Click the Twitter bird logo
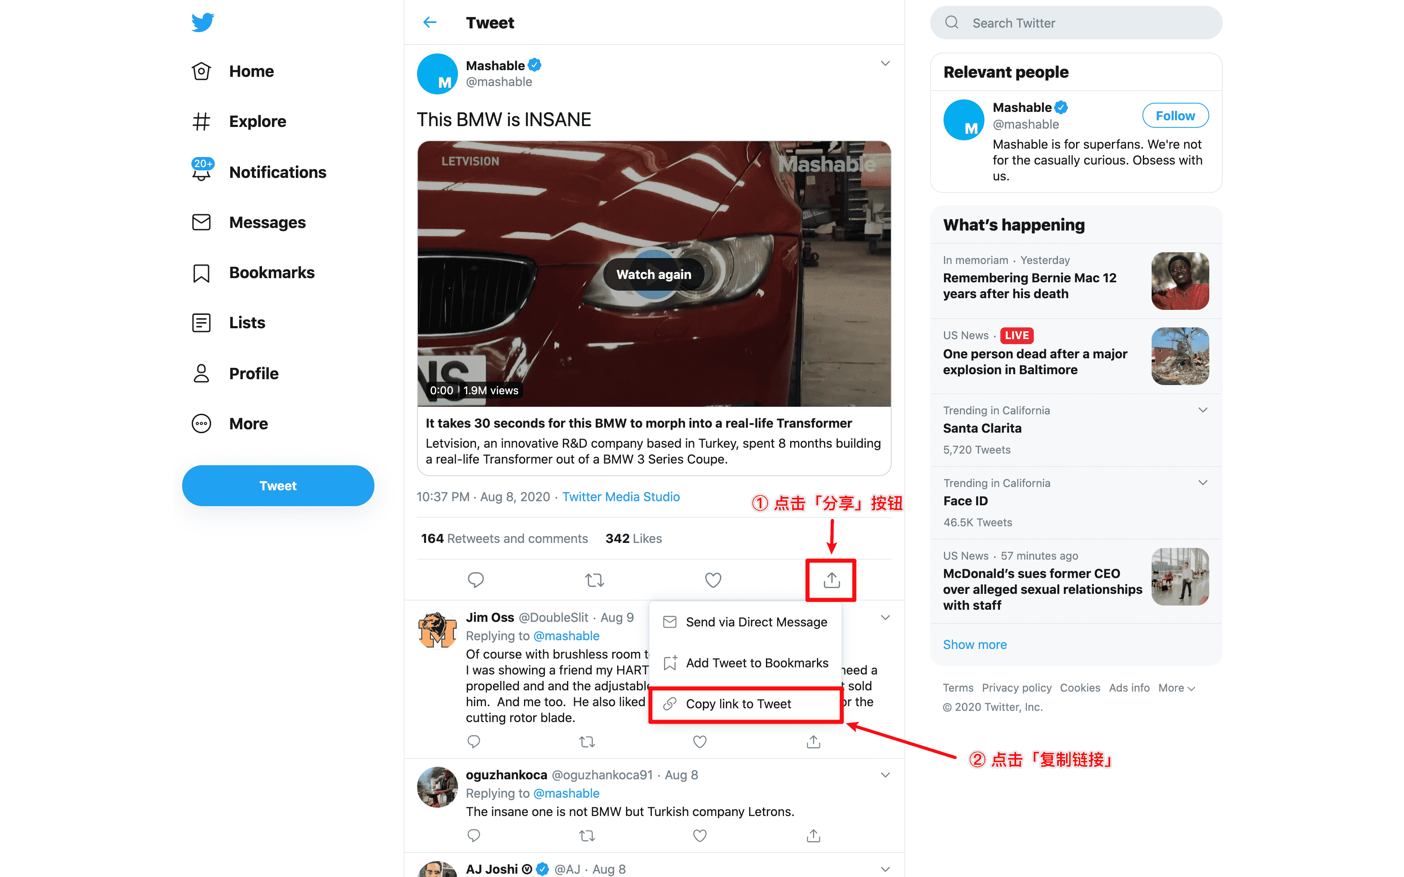The height and width of the screenshot is (877, 1404). click(203, 23)
